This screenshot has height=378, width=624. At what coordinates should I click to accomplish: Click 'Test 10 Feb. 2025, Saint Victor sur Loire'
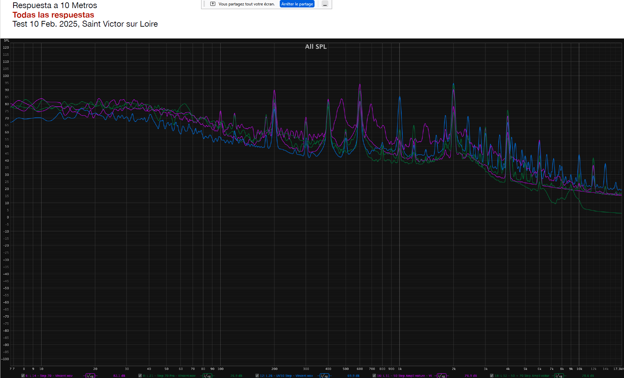[85, 24]
